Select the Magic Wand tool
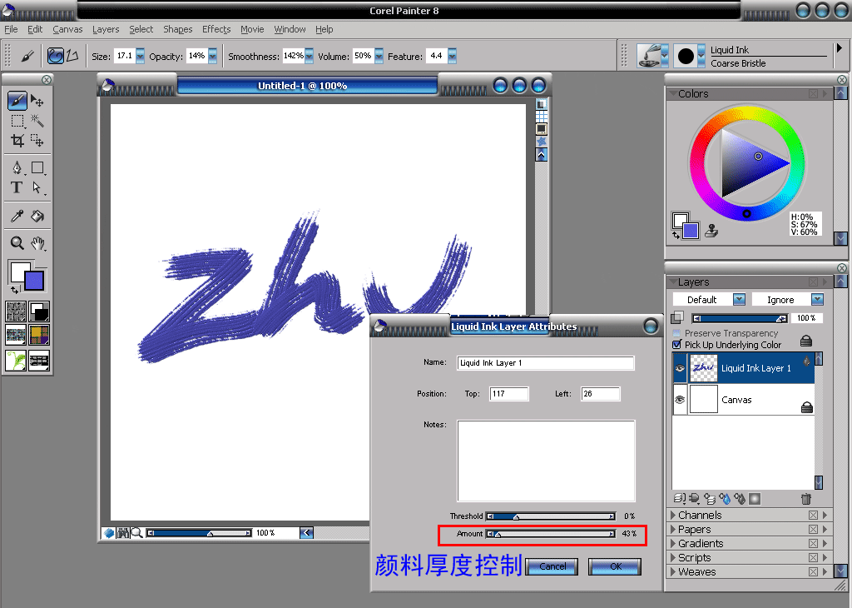This screenshot has width=852, height=608. click(37, 121)
